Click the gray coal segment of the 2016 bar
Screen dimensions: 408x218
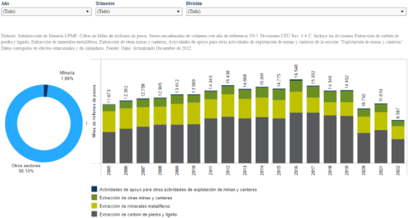(x=296, y=137)
